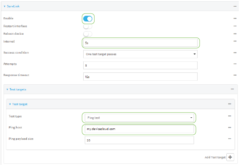Viewport: 239px width, 165px height.
Task: Click the Interval input field
Action: tap(140, 43)
